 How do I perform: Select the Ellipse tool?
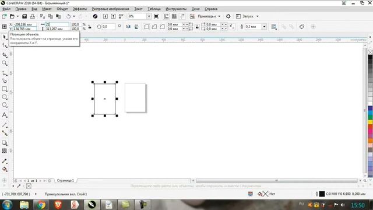pos(5,97)
